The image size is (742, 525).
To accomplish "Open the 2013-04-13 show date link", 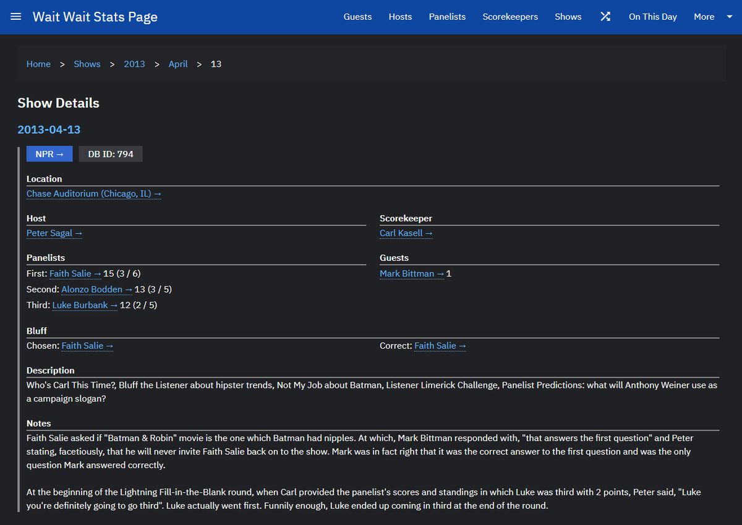I will pyautogui.click(x=49, y=129).
